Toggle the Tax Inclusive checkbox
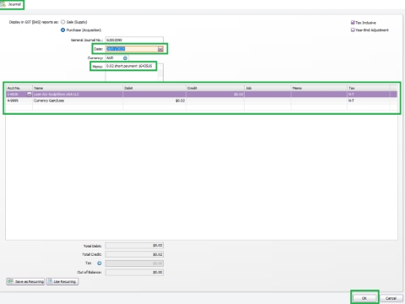 tap(353, 23)
